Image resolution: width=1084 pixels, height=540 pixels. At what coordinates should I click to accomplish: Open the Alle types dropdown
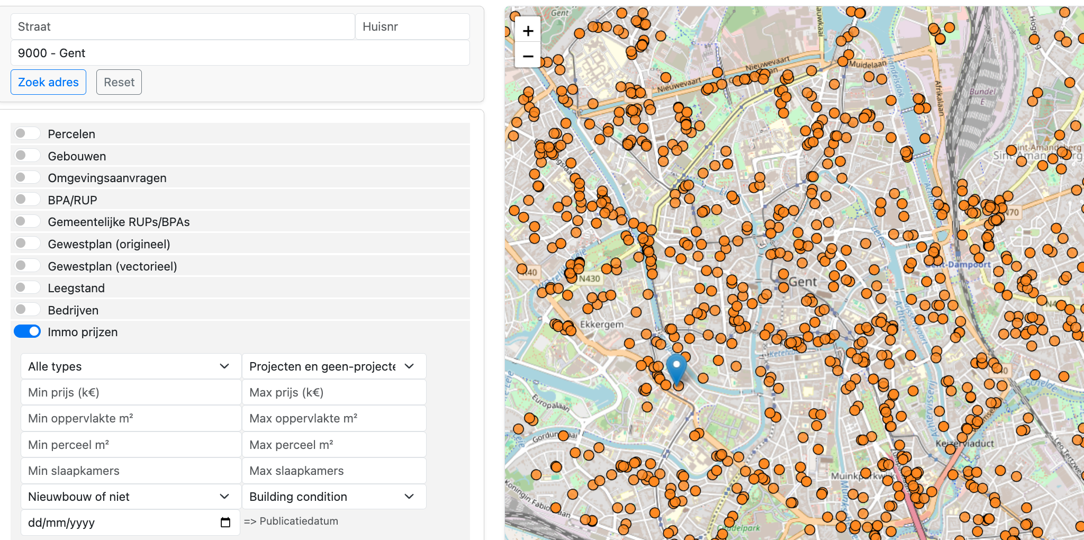tap(130, 366)
